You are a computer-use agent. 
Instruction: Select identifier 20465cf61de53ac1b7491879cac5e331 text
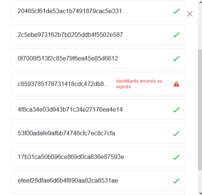70,11
